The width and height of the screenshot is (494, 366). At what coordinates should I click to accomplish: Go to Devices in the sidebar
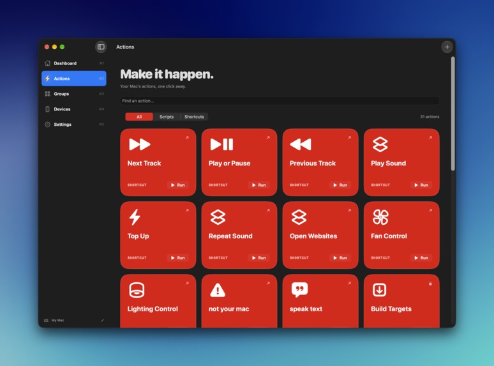[74, 109]
